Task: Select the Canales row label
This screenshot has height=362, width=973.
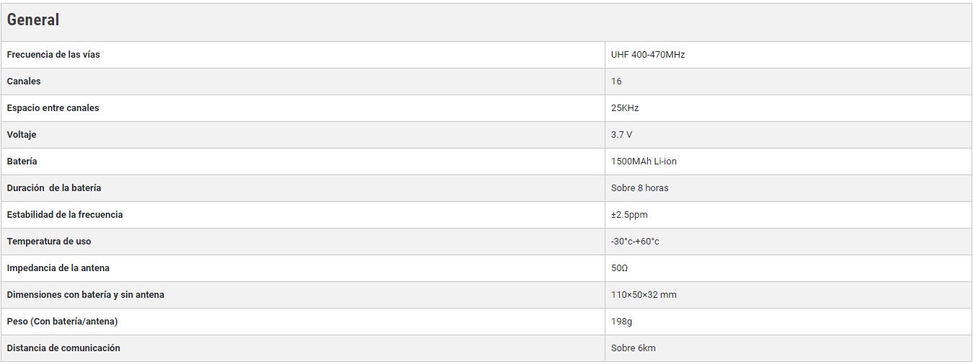Action: coord(24,81)
